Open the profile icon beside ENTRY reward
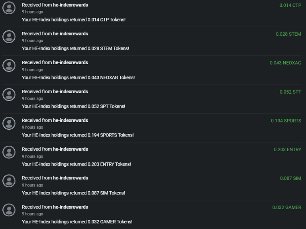 point(9,152)
